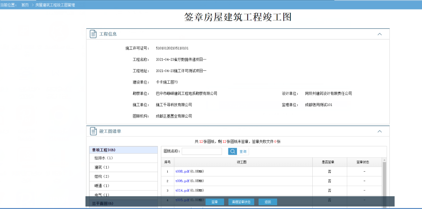This screenshot has height=209, width=422.
Task: Select 结构 (2) category
Action: click(x=123, y=176)
